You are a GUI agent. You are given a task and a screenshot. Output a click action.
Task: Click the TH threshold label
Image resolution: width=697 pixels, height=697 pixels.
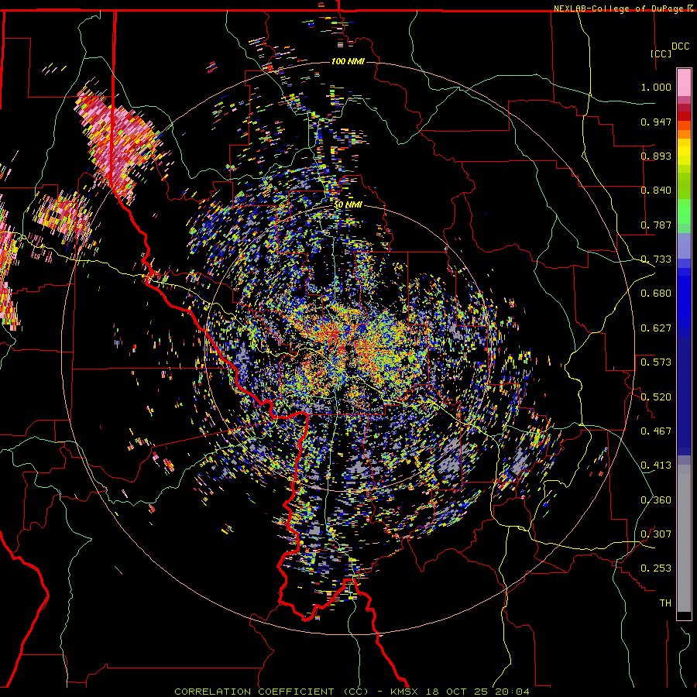point(665,603)
